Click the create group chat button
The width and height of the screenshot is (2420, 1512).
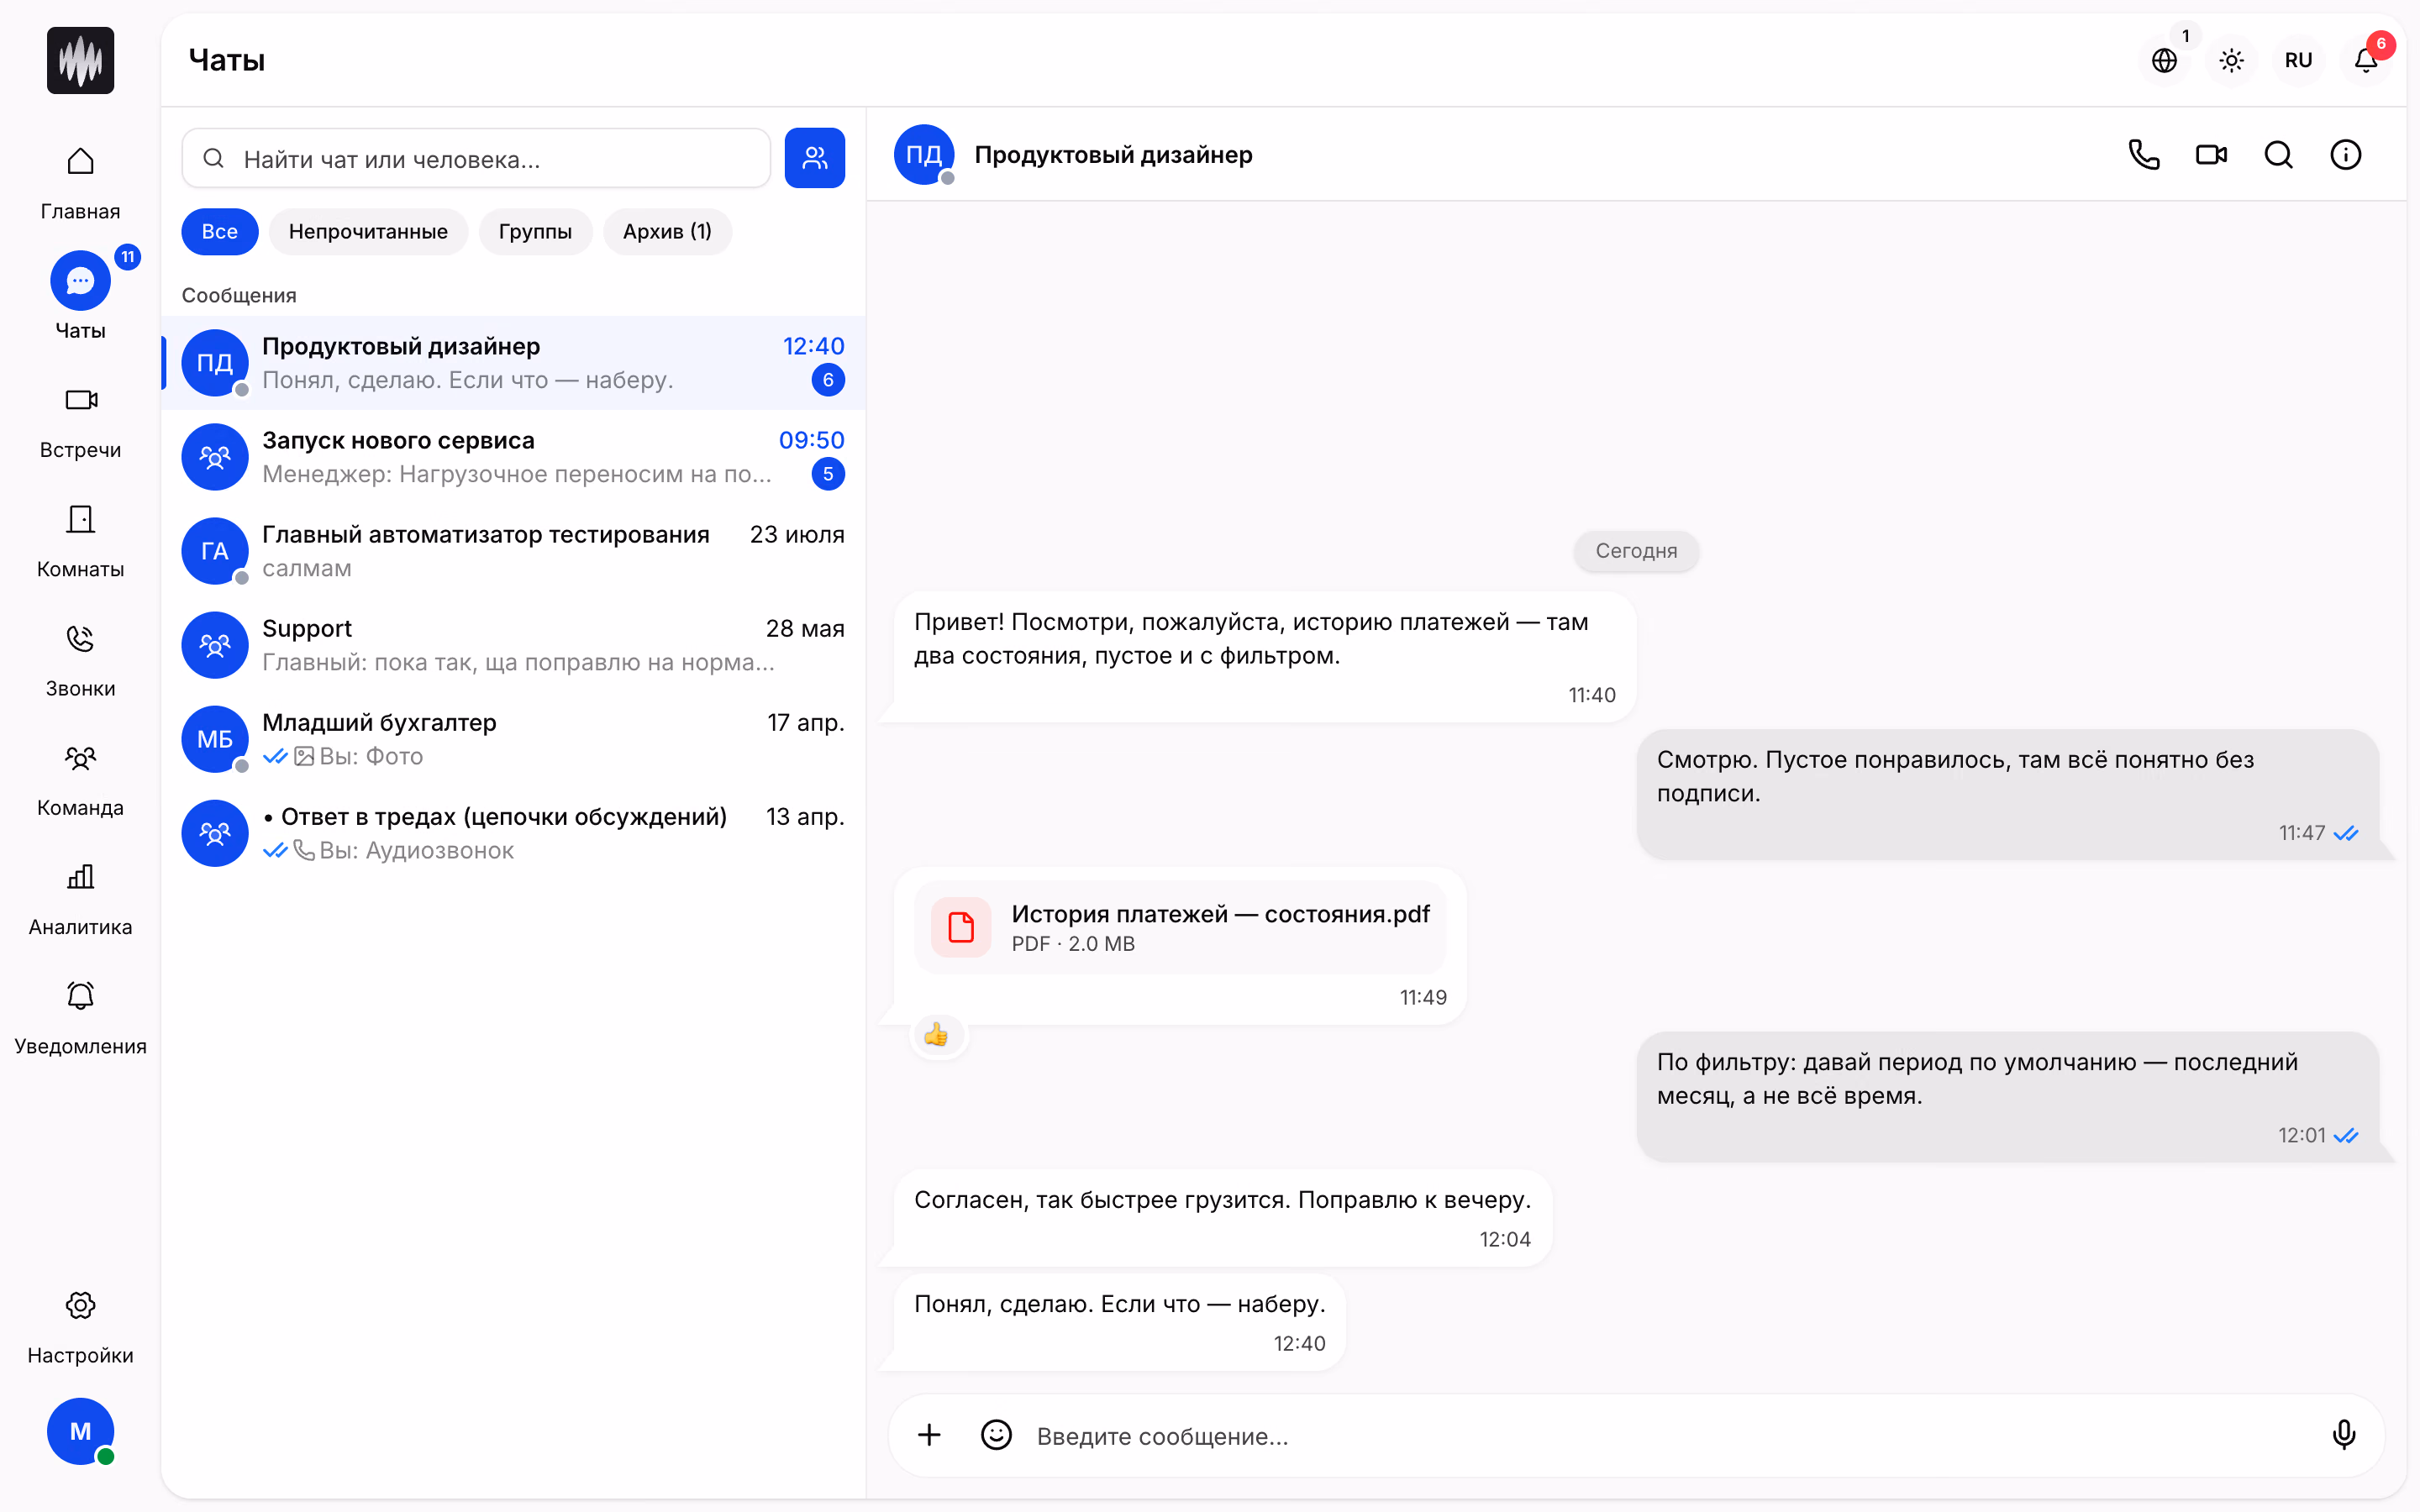point(814,158)
